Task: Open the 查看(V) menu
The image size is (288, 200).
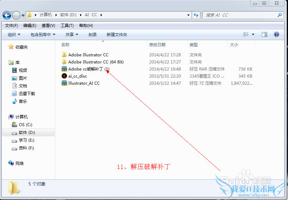Action: [49, 26]
